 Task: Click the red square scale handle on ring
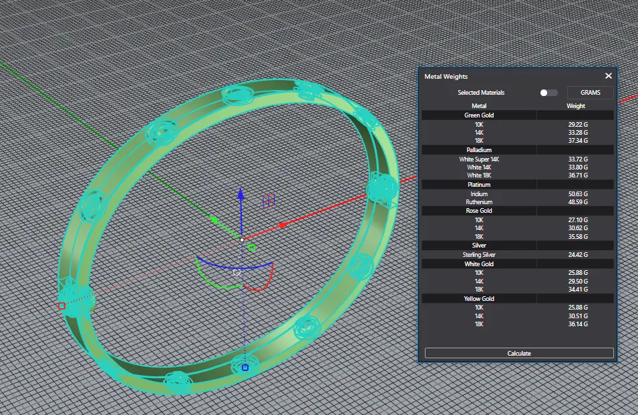61,306
